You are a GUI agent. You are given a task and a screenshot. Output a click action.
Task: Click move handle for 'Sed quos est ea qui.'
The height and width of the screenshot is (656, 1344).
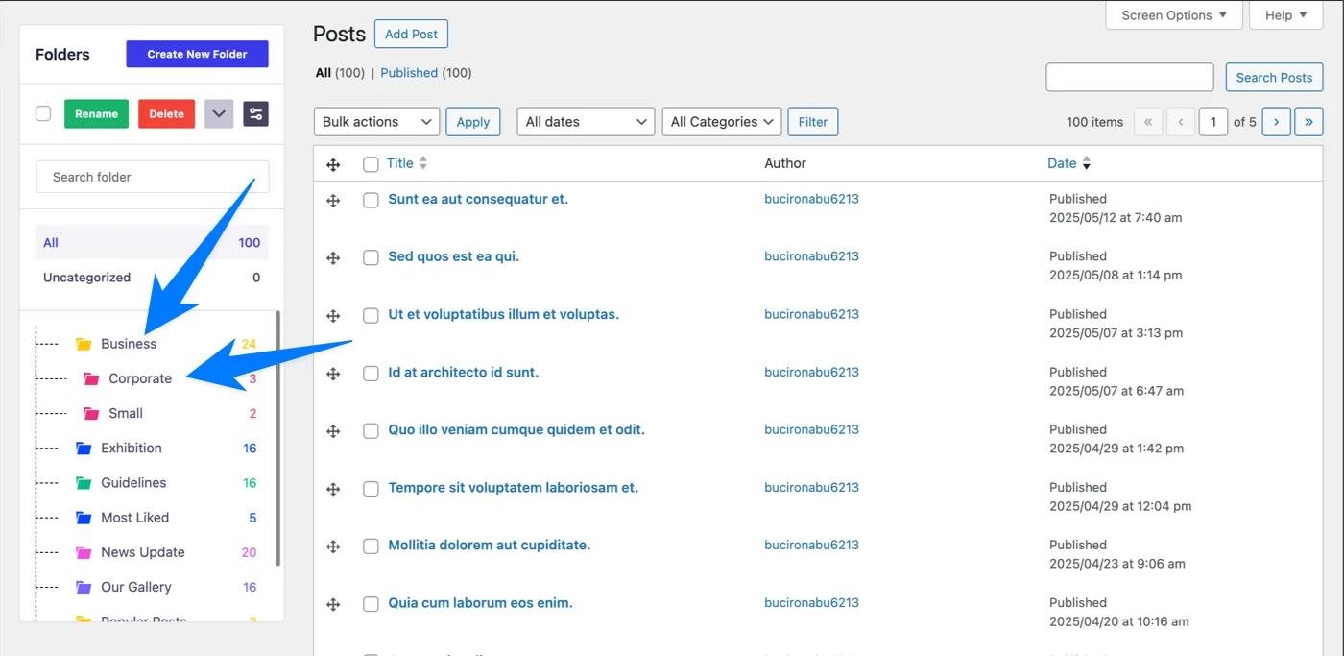click(333, 257)
